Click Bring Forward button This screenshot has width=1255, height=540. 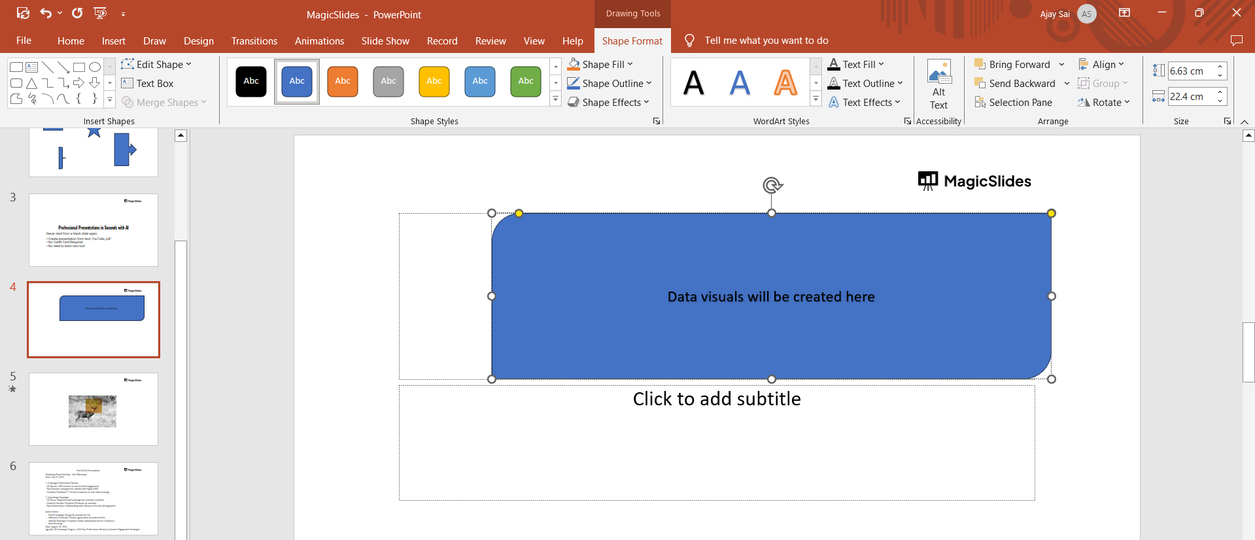tap(1012, 64)
